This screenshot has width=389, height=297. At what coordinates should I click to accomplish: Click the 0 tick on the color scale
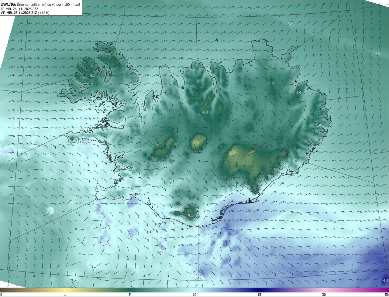1,295
